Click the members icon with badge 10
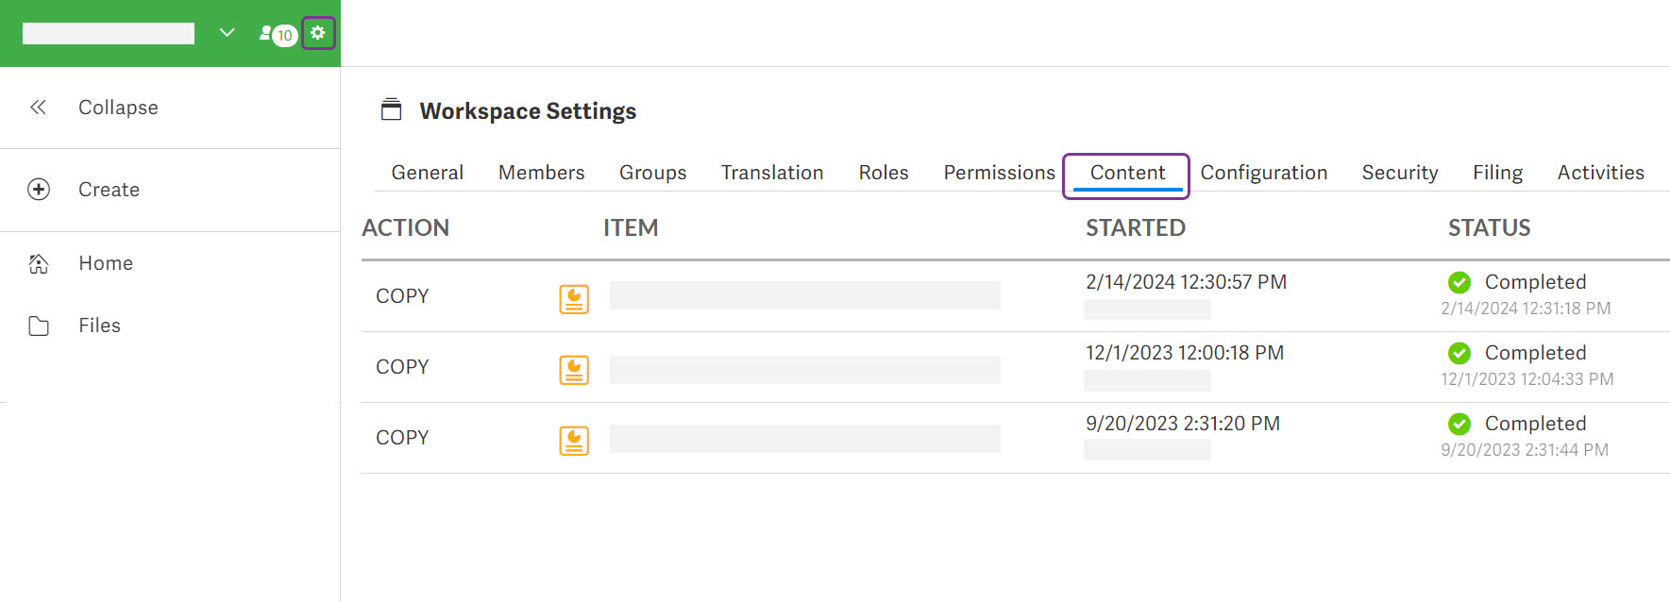 point(278,34)
